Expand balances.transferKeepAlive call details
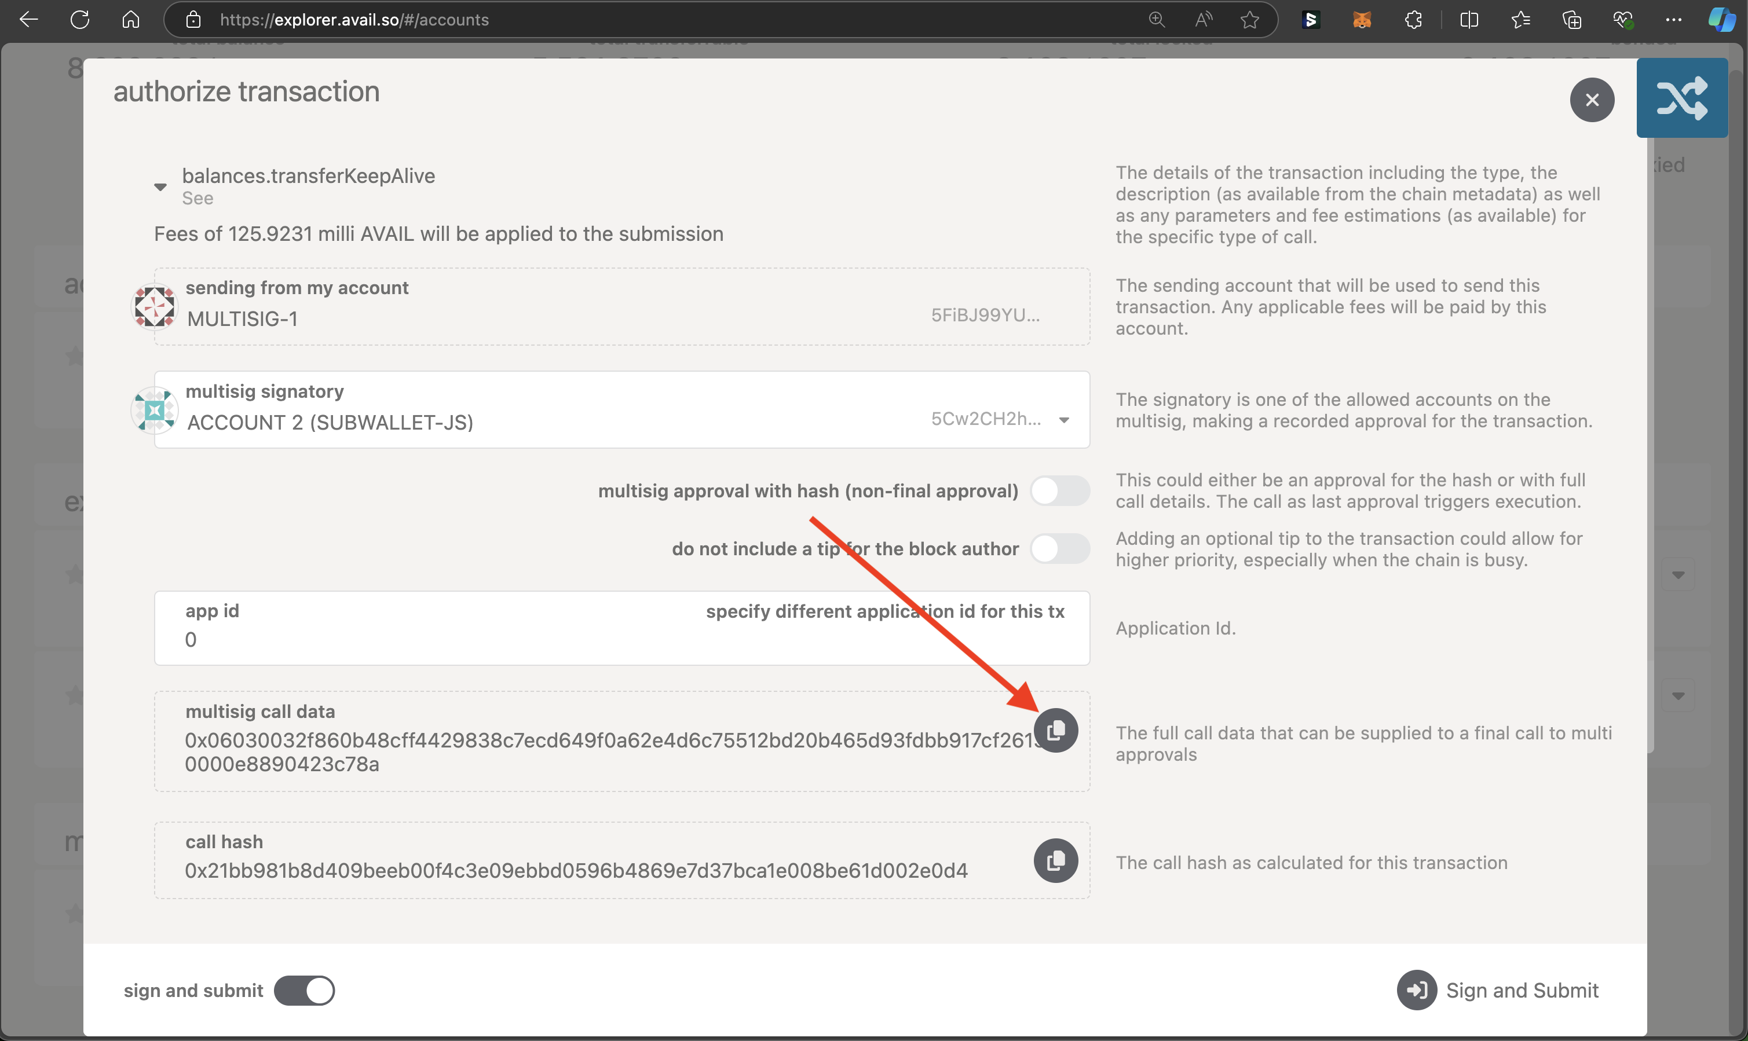1748x1041 pixels. click(160, 186)
